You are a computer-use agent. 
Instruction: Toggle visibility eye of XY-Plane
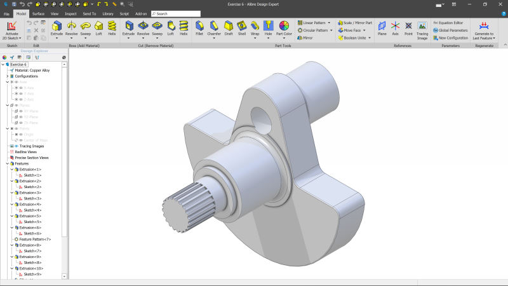tap(20, 111)
